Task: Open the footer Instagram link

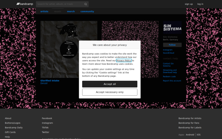Action: coord(47,123)
